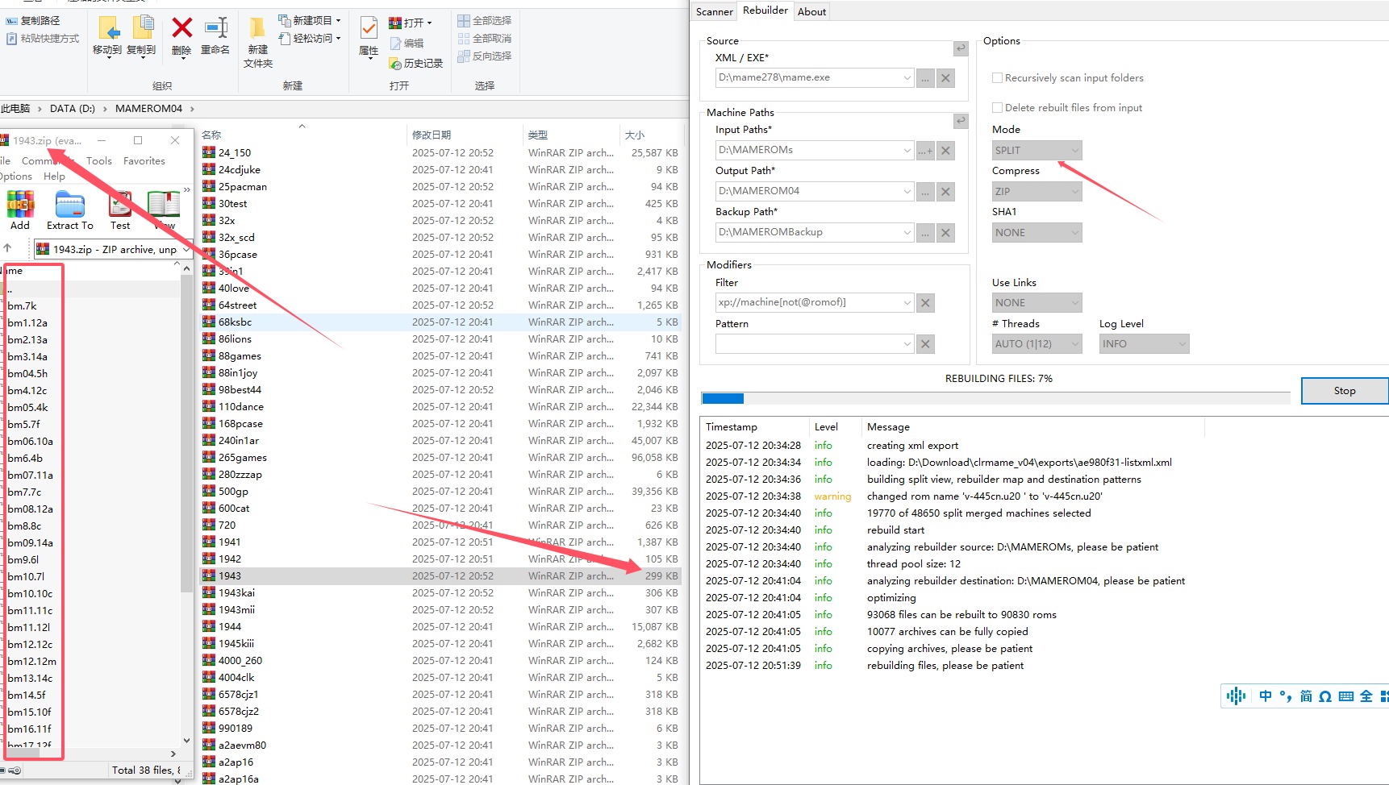Open the SHA1 dropdown showing NONE

point(1037,233)
